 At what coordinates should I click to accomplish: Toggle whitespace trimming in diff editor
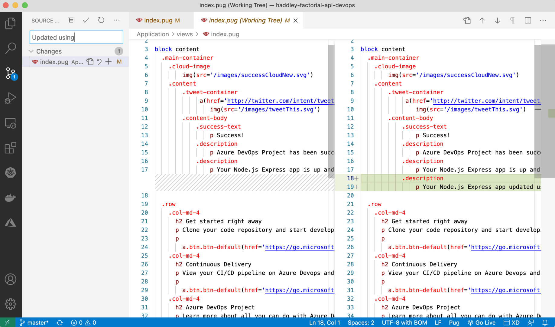[x=512, y=20]
